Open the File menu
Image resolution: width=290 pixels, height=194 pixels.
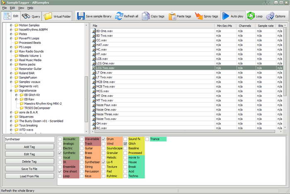point(5,8)
